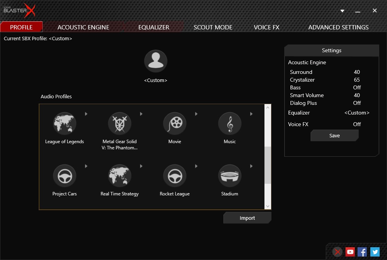Viewport: 387px width, 260px height.
Task: Click the 'Project Cars' profile label
Action: [65, 194]
